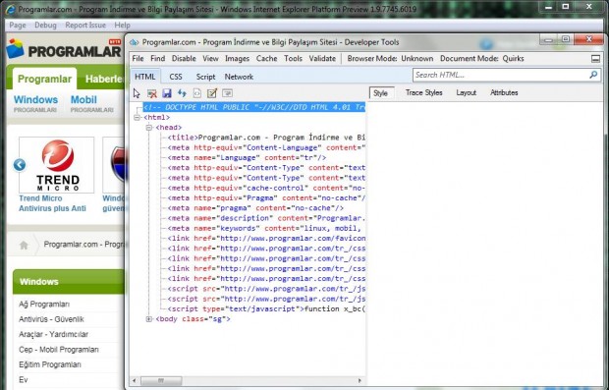Viewport: 609px width, 390px height.
Task: Open the File menu in Developer Tools
Action: point(138,59)
